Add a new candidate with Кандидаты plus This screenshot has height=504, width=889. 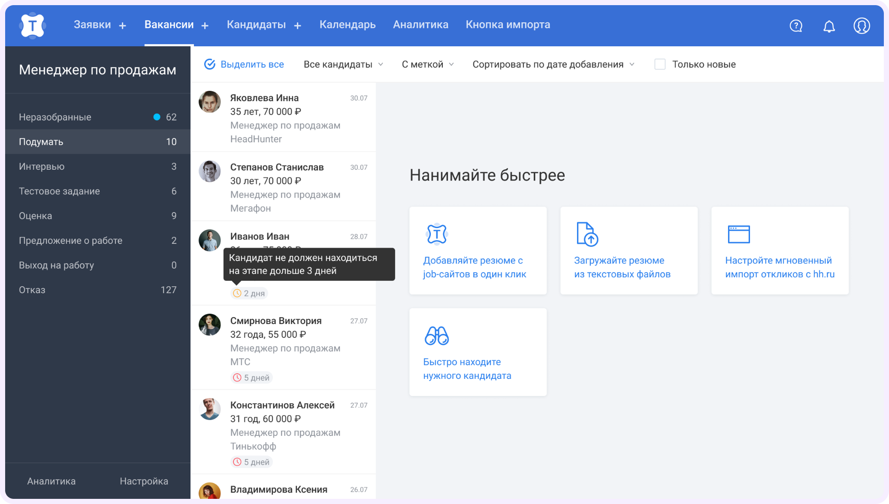[x=298, y=26]
